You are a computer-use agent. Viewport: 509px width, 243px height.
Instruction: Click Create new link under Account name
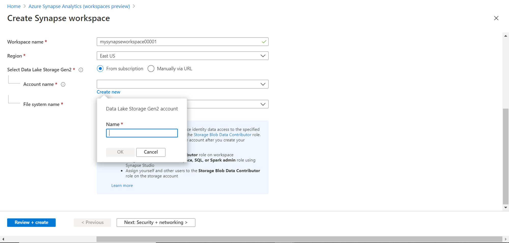(x=108, y=92)
